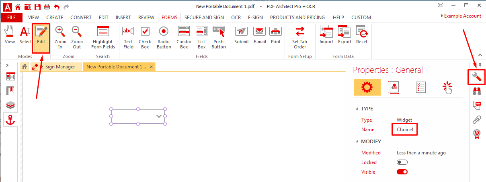Screen dimensions: 486x182
Task: Click the home icon in quick access toolbar
Action: pos(18,6)
